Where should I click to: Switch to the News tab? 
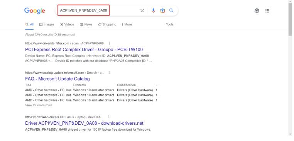tap(86, 25)
